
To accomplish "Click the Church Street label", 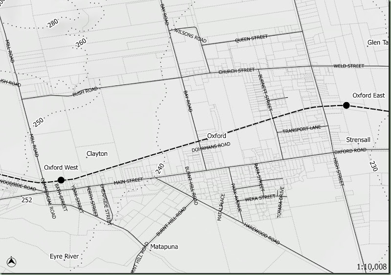I will (237, 71).
